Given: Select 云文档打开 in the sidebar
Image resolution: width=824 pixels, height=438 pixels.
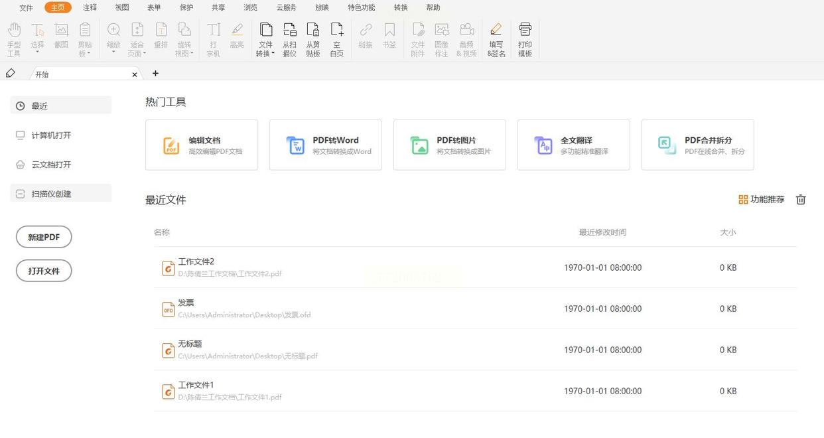Looking at the screenshot, I should (51, 165).
